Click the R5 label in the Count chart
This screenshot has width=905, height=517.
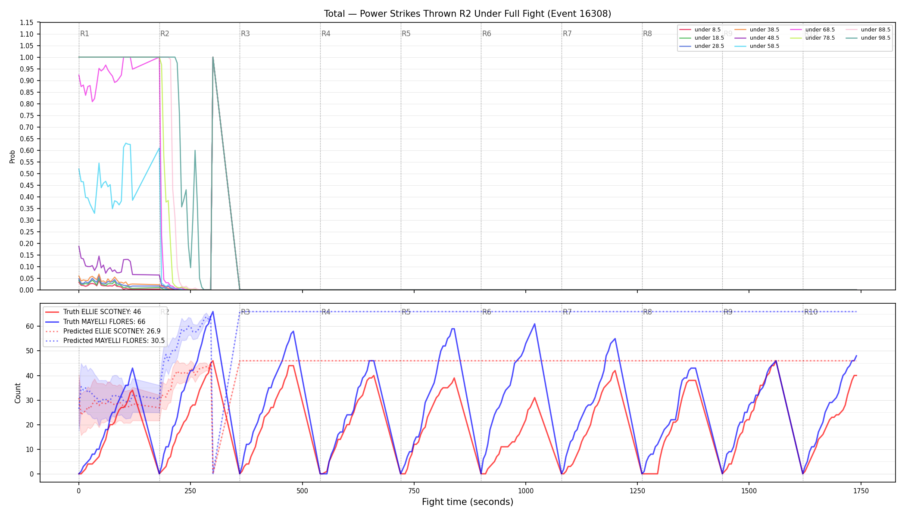click(x=406, y=312)
